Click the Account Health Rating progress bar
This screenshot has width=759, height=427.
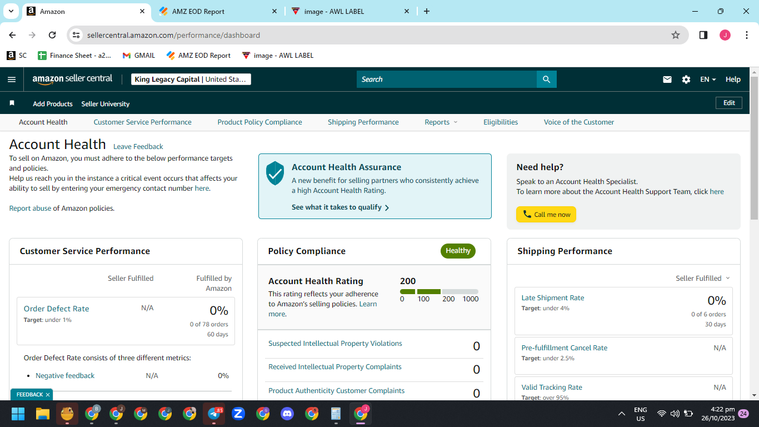coord(439,291)
